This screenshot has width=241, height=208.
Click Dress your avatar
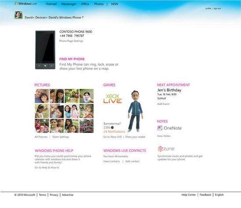(135, 137)
